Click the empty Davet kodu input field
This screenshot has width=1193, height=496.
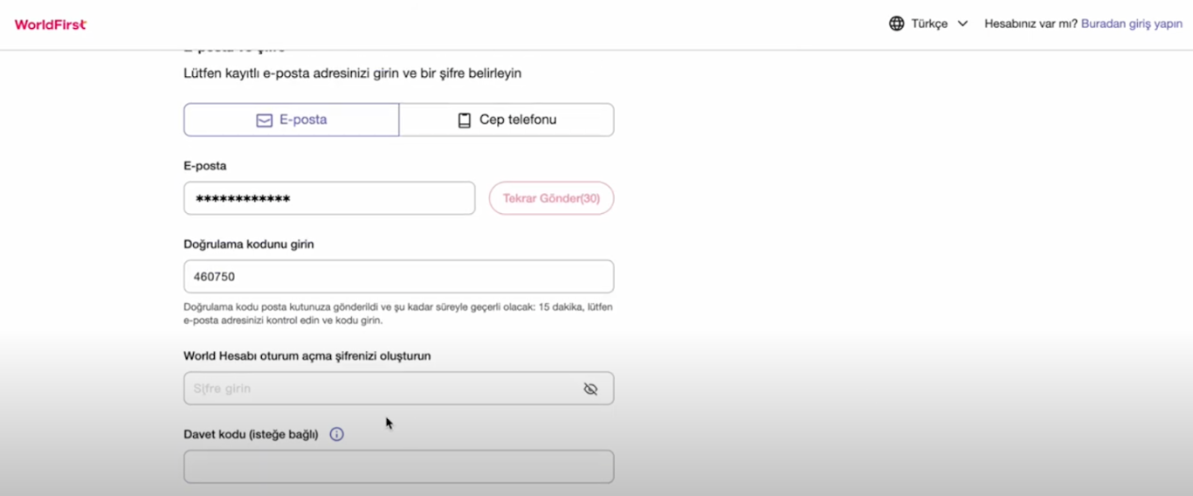click(x=398, y=466)
